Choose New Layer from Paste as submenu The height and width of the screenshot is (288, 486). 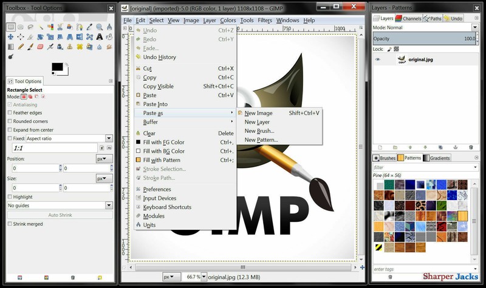257,122
